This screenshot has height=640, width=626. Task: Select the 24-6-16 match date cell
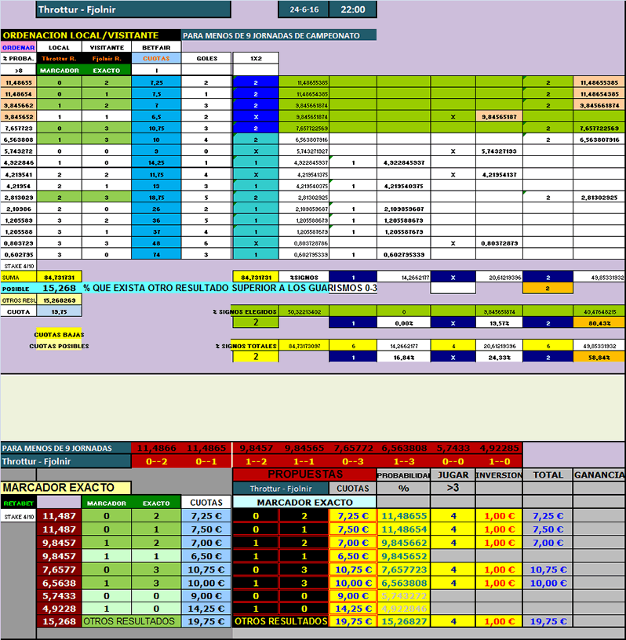pos(304,9)
